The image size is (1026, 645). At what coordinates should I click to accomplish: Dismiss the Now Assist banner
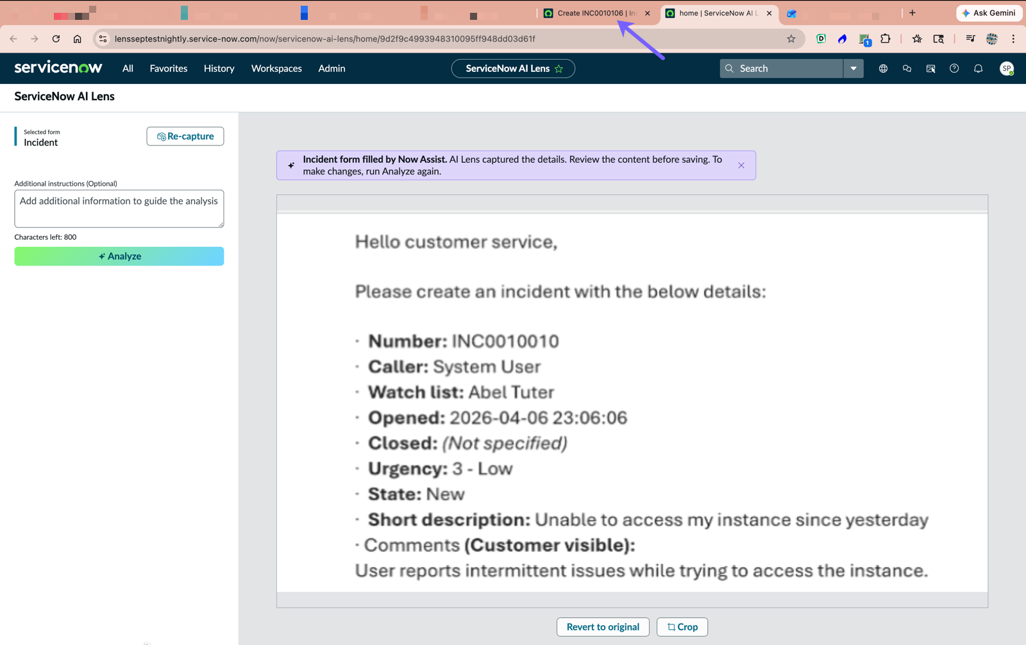[x=741, y=165]
